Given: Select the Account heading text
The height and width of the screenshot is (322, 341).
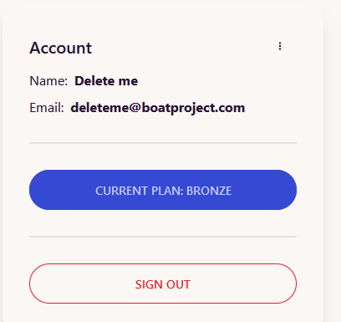Looking at the screenshot, I should coord(60,48).
